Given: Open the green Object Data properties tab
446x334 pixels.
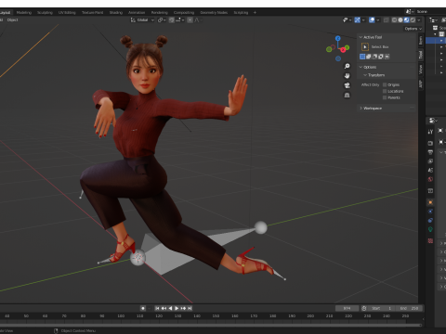Looking at the screenshot, I should [x=430, y=229].
